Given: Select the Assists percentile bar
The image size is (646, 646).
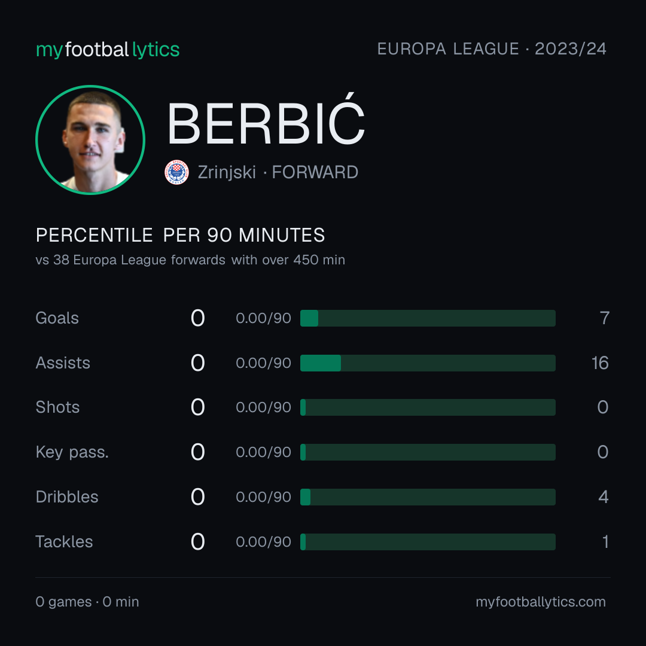Looking at the screenshot, I should coord(428,363).
